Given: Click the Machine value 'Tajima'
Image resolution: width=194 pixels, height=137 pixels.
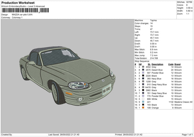Looking at the screenshot, I should (x=153, y=20).
